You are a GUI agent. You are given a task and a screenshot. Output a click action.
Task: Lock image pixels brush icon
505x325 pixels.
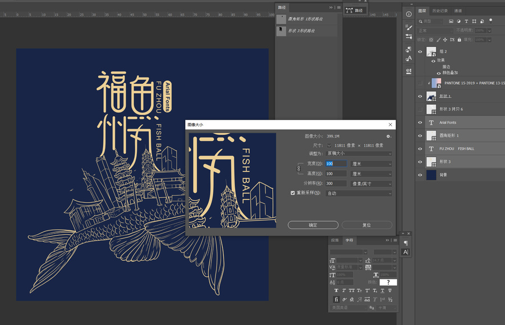tap(438, 40)
